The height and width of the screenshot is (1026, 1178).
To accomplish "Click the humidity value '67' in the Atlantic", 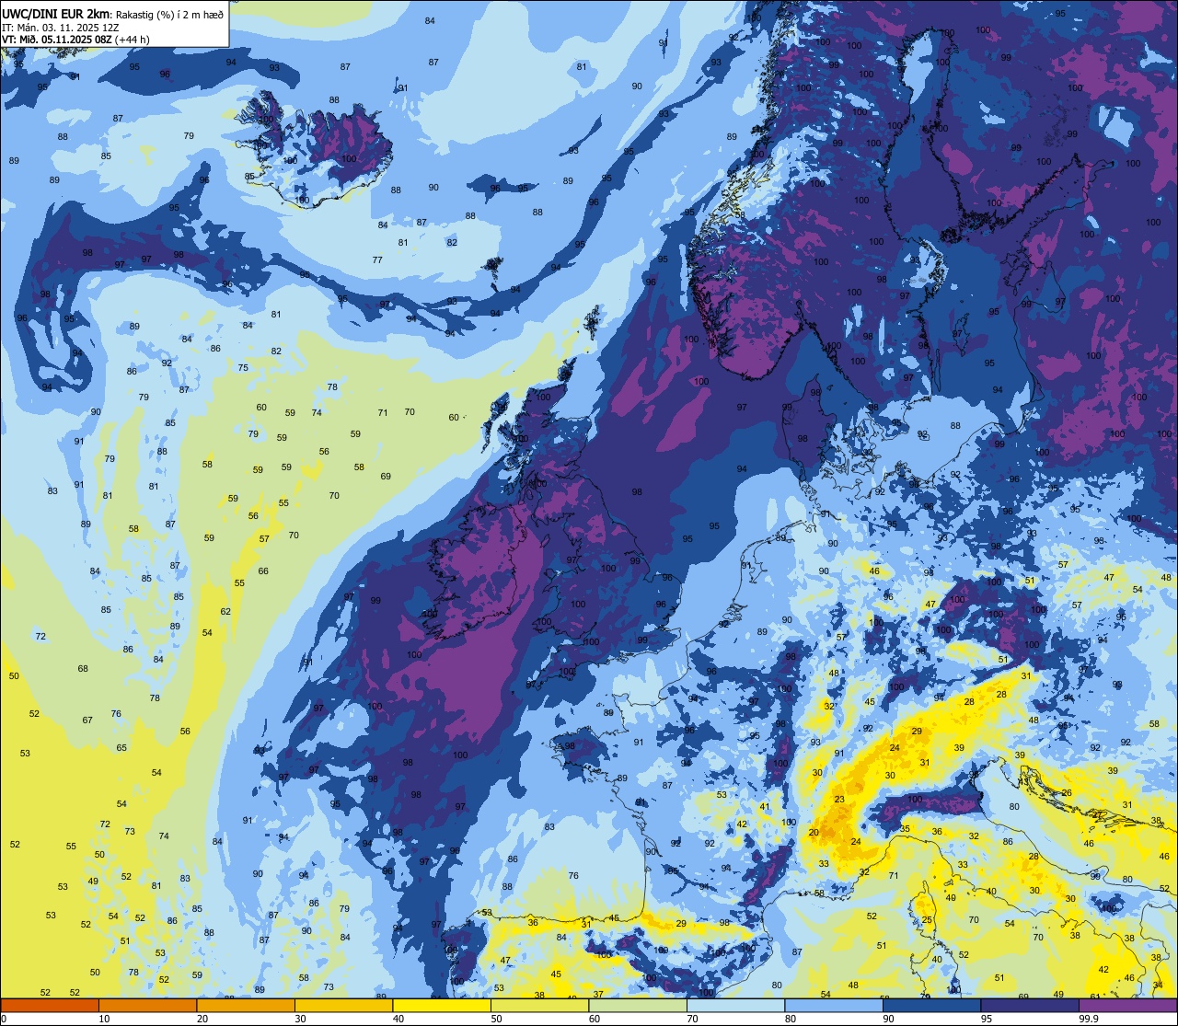I will click(x=87, y=721).
